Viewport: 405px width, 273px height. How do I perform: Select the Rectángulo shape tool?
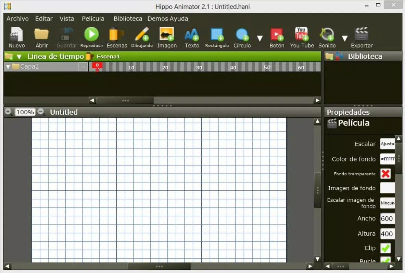pyautogui.click(x=217, y=37)
